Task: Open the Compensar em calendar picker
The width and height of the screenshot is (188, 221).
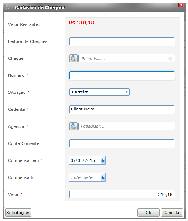Action: pyautogui.click(x=103, y=160)
